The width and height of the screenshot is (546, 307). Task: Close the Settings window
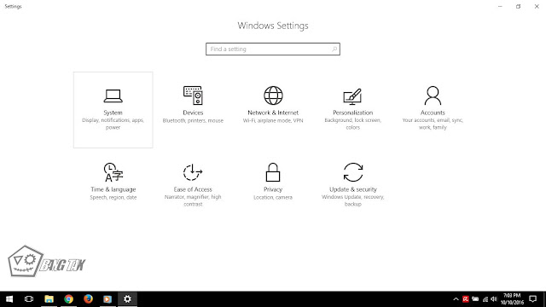(537, 6)
